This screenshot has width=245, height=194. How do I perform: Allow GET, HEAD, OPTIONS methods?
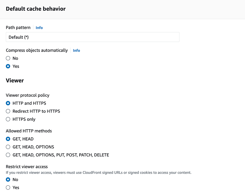coord(8,147)
